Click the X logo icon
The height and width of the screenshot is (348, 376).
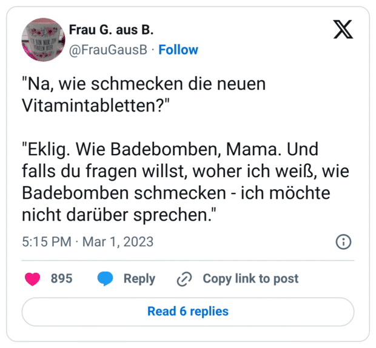pos(343,29)
